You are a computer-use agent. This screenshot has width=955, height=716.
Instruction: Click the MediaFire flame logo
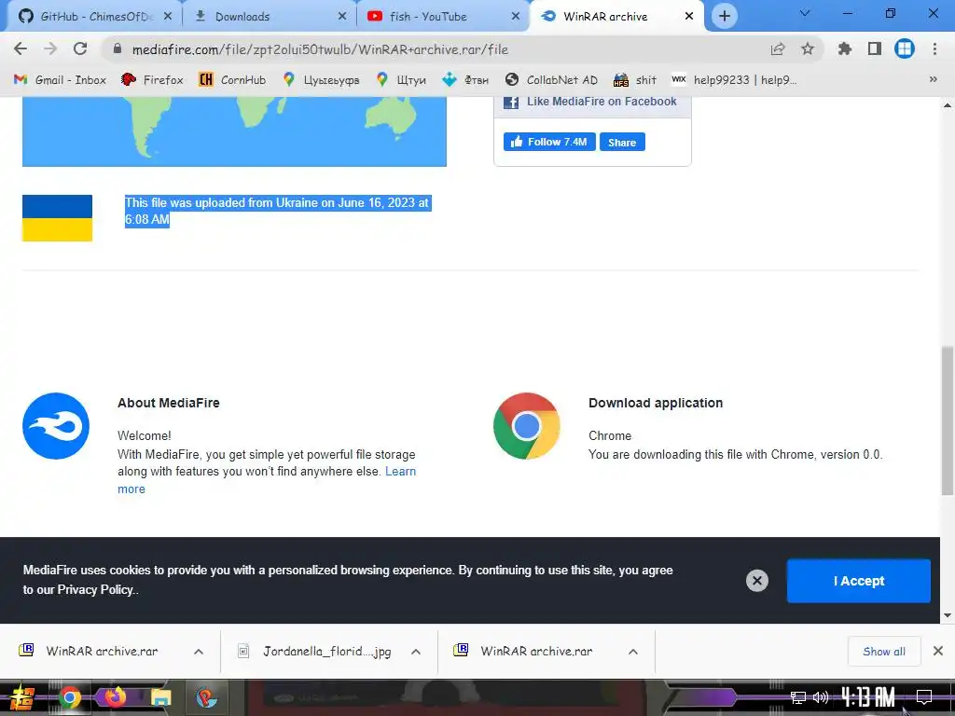point(56,425)
